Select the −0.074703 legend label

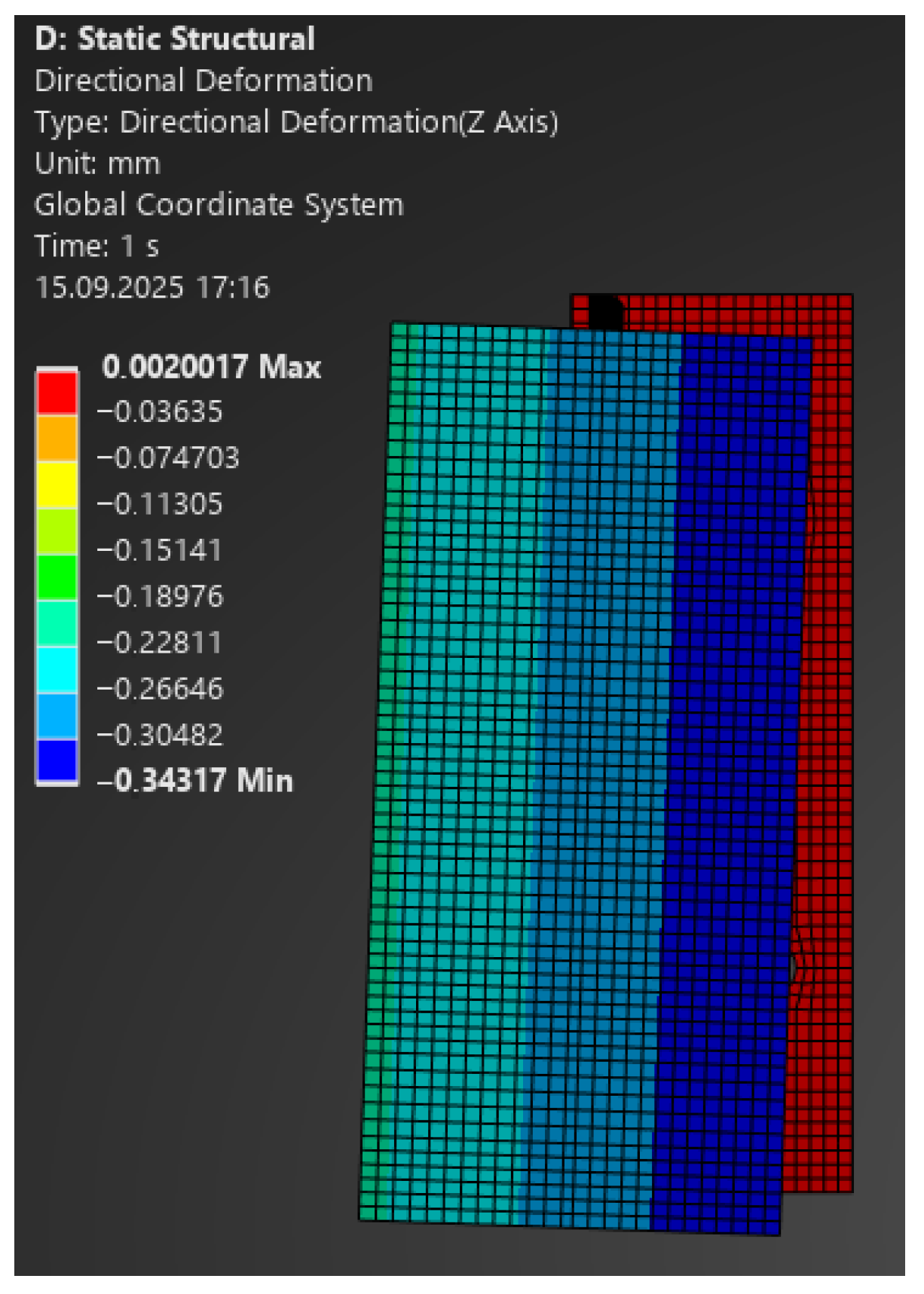click(168, 457)
